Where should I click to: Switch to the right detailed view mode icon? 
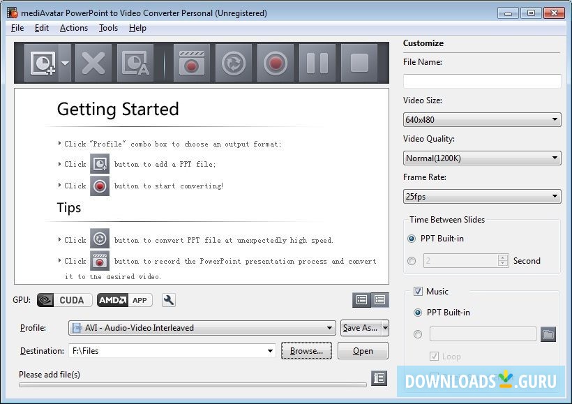tap(379, 300)
